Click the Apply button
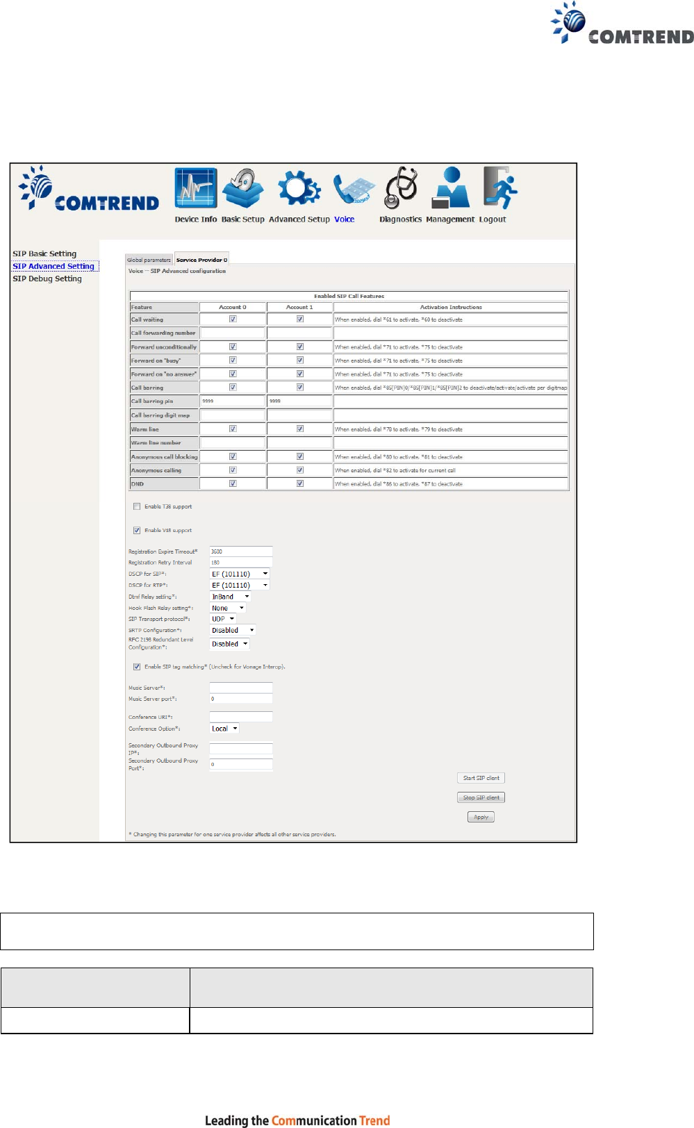 (x=481, y=817)
